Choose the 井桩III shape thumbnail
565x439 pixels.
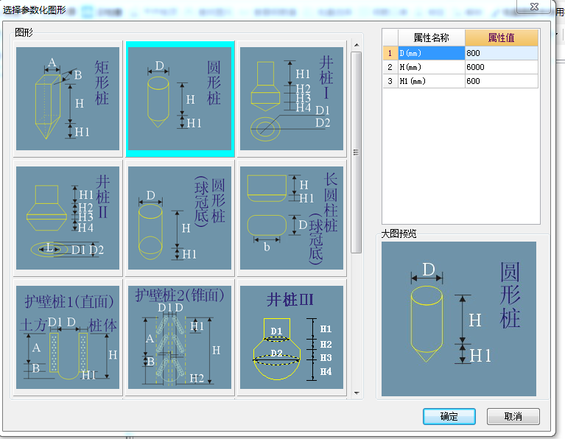[292, 337]
